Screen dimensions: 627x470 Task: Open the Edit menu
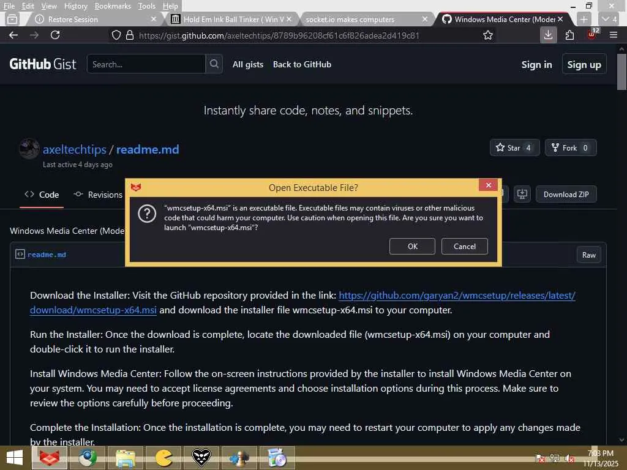coord(28,6)
